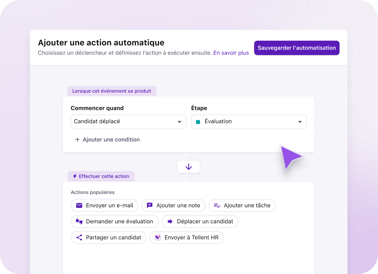Screen dimensions: 378x274
Task: Click the share icon on 'Partager un candidat'
Action: pos(79,238)
